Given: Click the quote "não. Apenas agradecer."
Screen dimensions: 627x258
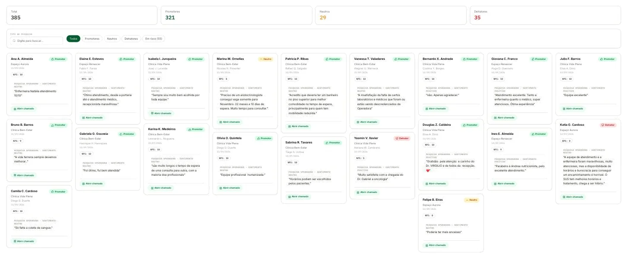Looking at the screenshot, I should [442, 95].
